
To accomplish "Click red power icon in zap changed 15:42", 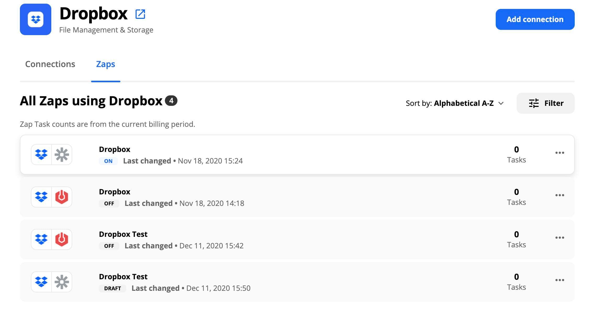I will pyautogui.click(x=62, y=239).
